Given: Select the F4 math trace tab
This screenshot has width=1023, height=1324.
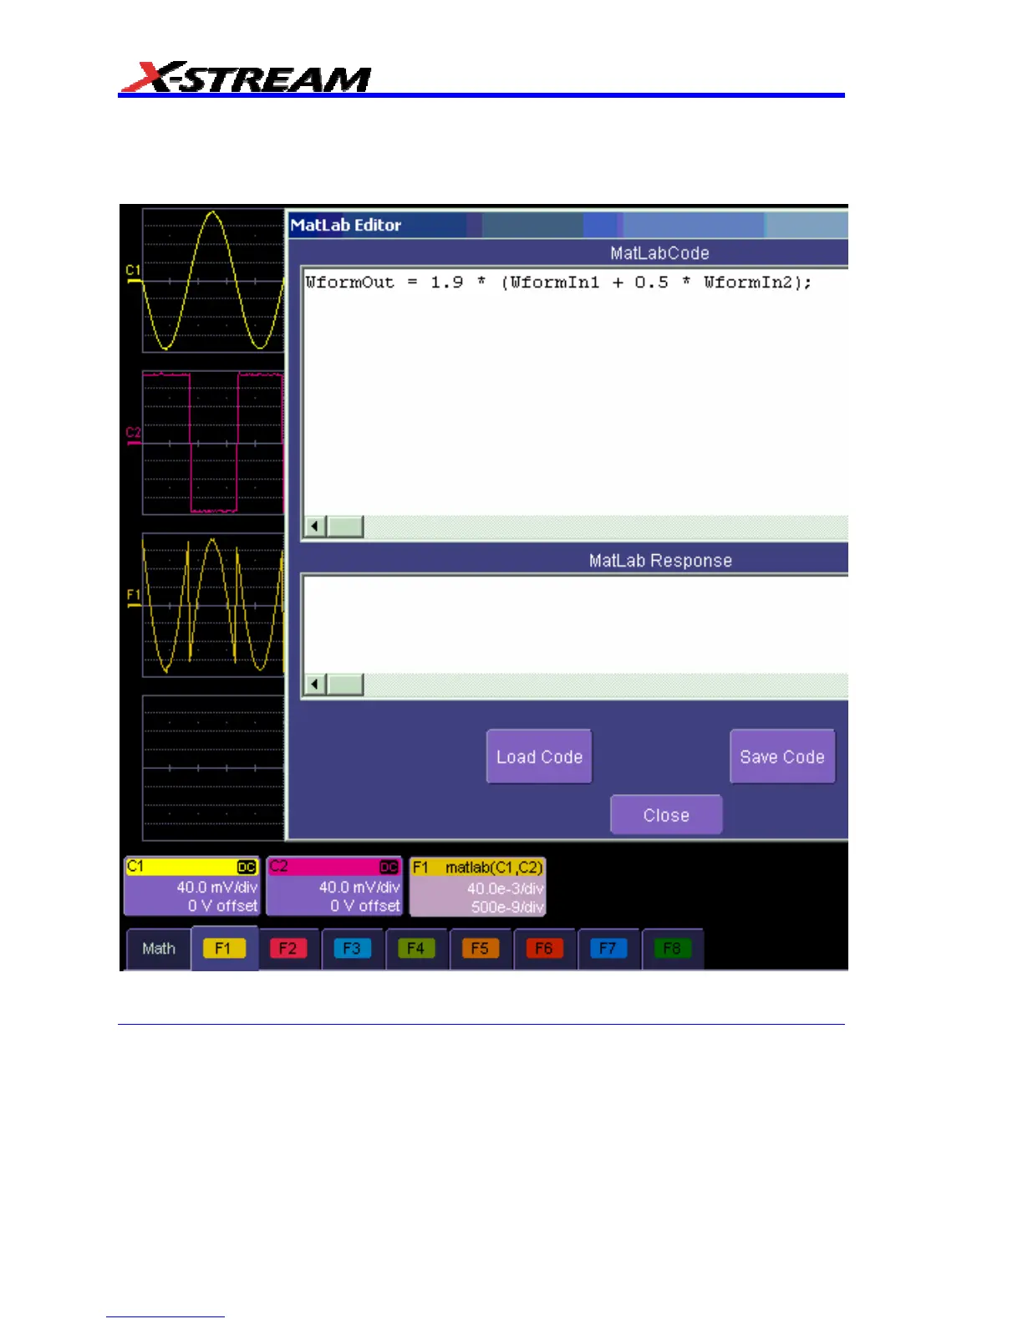Looking at the screenshot, I should 416,949.
